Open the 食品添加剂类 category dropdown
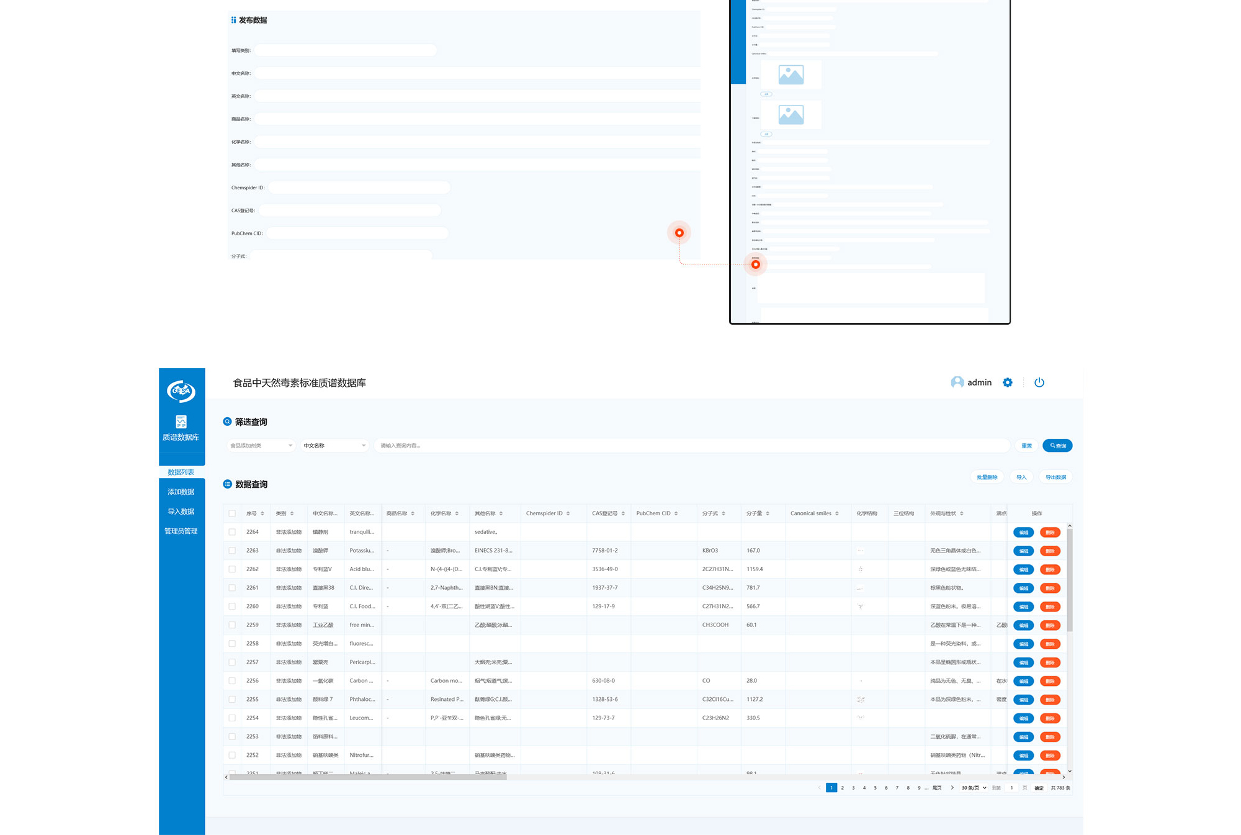This screenshot has width=1241, height=835. tap(261, 446)
